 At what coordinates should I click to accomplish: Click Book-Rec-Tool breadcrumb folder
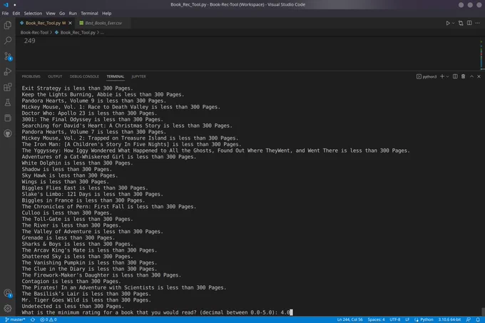(34, 33)
